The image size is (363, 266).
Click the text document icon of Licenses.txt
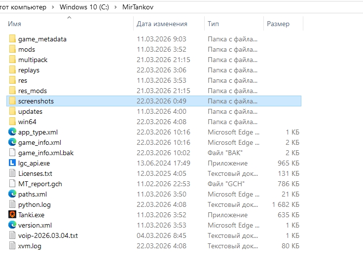[12, 173]
